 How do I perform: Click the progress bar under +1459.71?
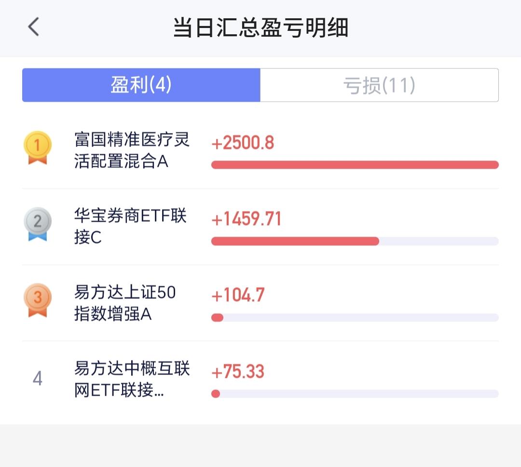tap(355, 241)
